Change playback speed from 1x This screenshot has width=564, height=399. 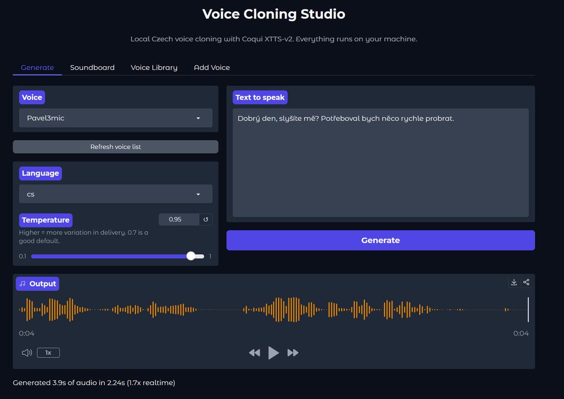[x=48, y=352]
